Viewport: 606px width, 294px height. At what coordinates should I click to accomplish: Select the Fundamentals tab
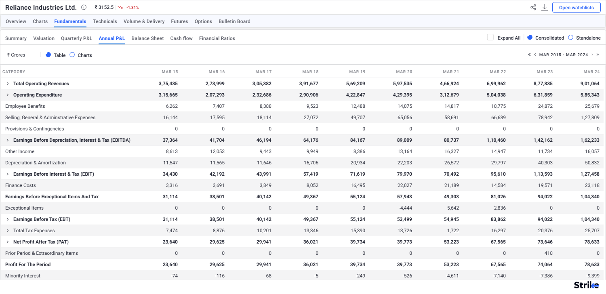70,21
